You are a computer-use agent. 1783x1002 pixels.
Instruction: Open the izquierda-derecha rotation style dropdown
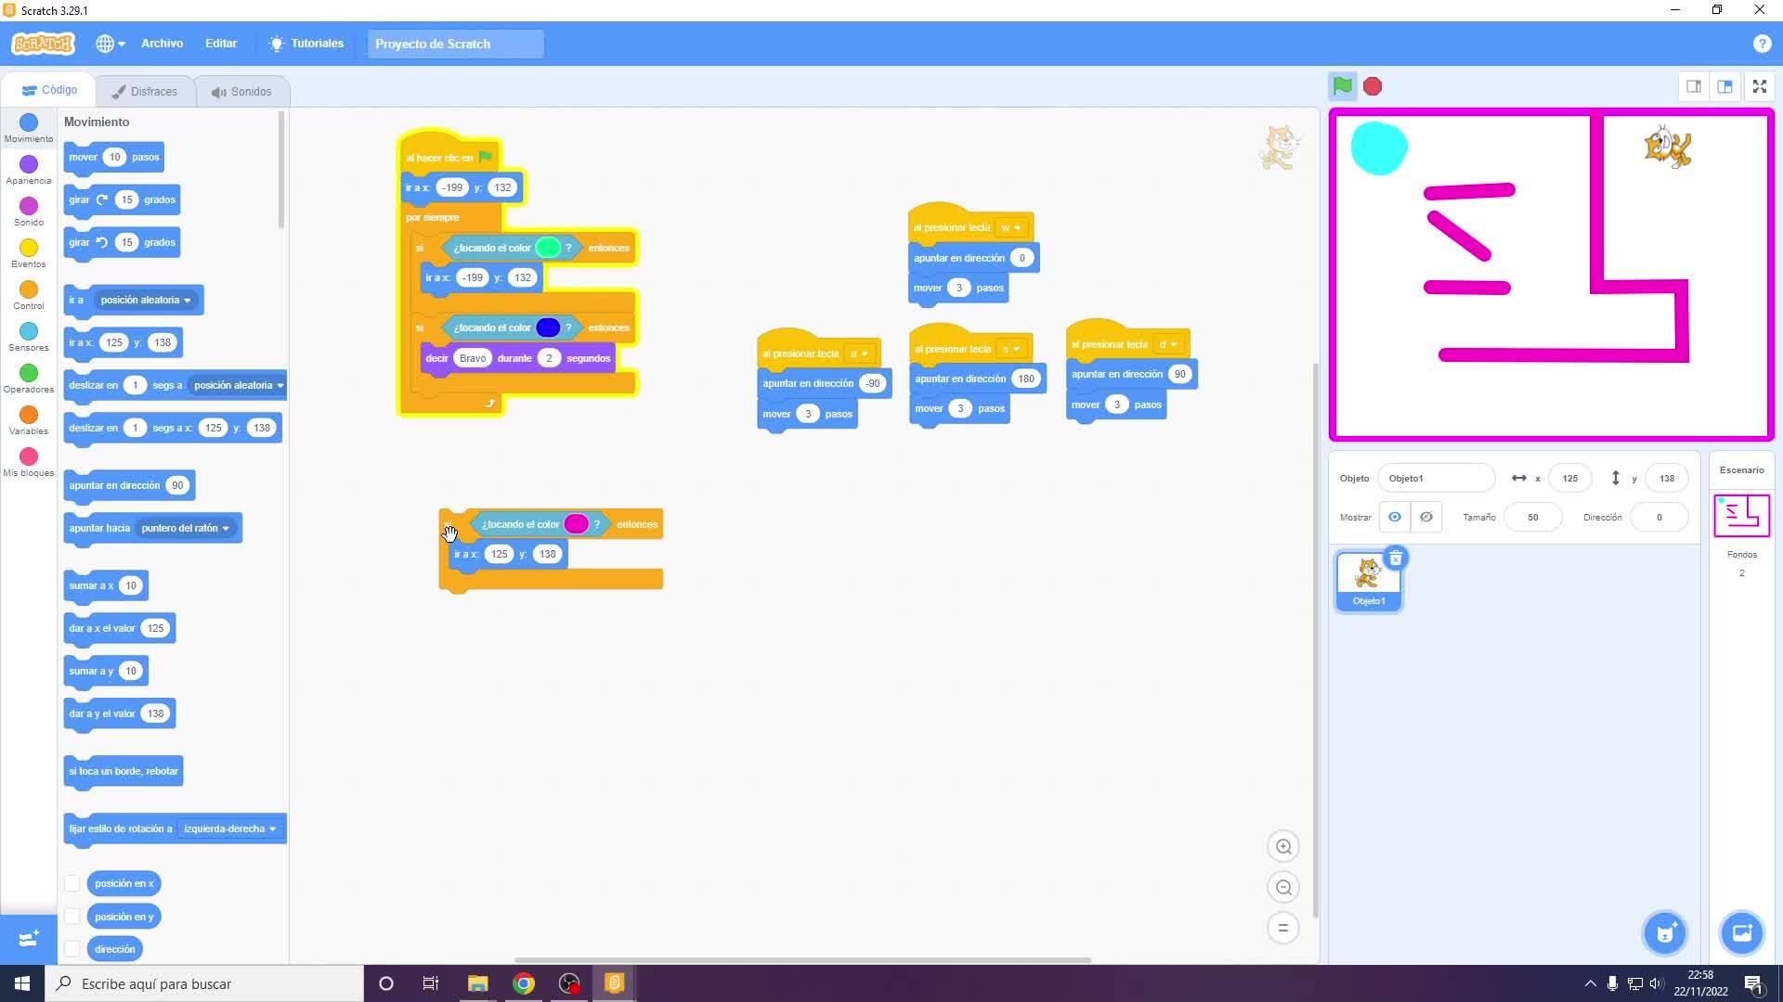click(272, 829)
